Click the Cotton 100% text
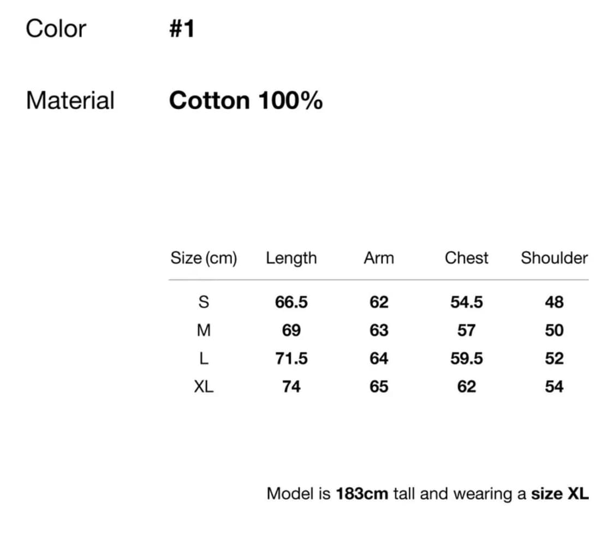The width and height of the screenshot is (614, 538). [246, 100]
